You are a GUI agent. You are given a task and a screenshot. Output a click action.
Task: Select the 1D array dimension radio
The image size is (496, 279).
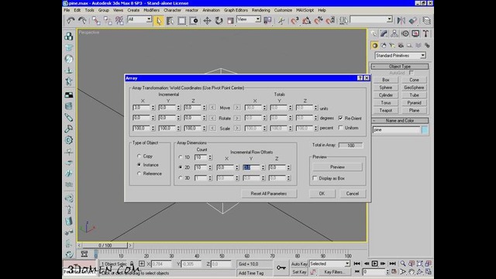click(x=181, y=157)
